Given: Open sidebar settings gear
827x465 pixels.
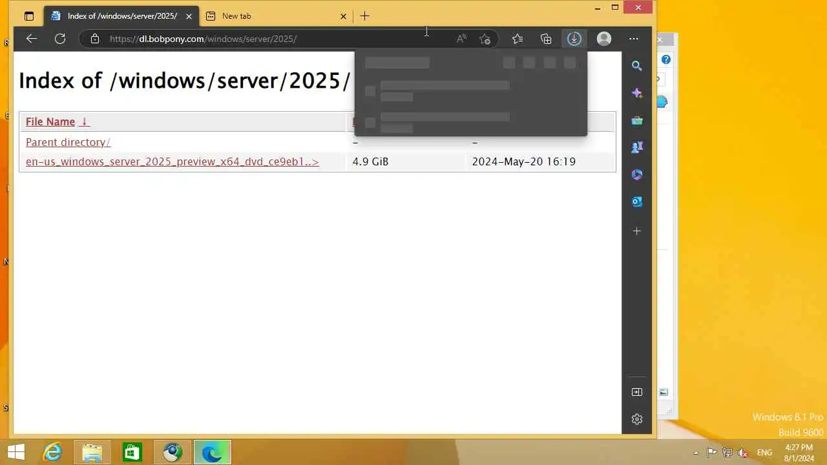Looking at the screenshot, I should coord(637,419).
